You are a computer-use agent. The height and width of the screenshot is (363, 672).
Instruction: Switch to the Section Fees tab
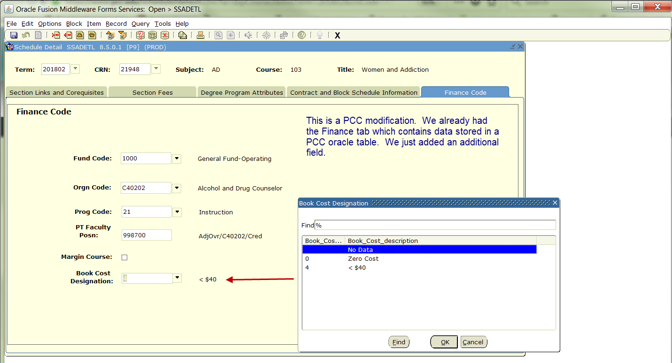pyautogui.click(x=152, y=92)
